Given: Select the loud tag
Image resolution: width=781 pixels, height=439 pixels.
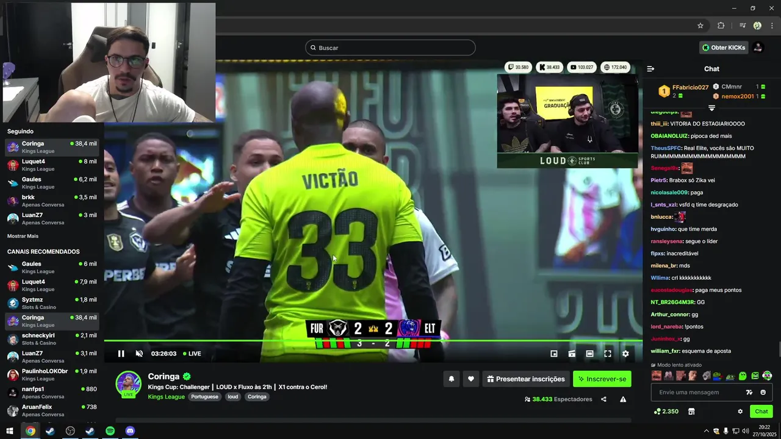Looking at the screenshot, I should click(233, 397).
